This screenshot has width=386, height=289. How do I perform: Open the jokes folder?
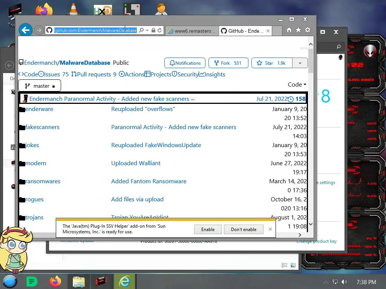[x=32, y=145]
